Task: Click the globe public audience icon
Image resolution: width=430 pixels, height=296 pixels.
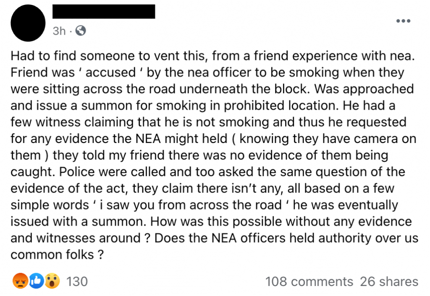Action: (x=80, y=31)
